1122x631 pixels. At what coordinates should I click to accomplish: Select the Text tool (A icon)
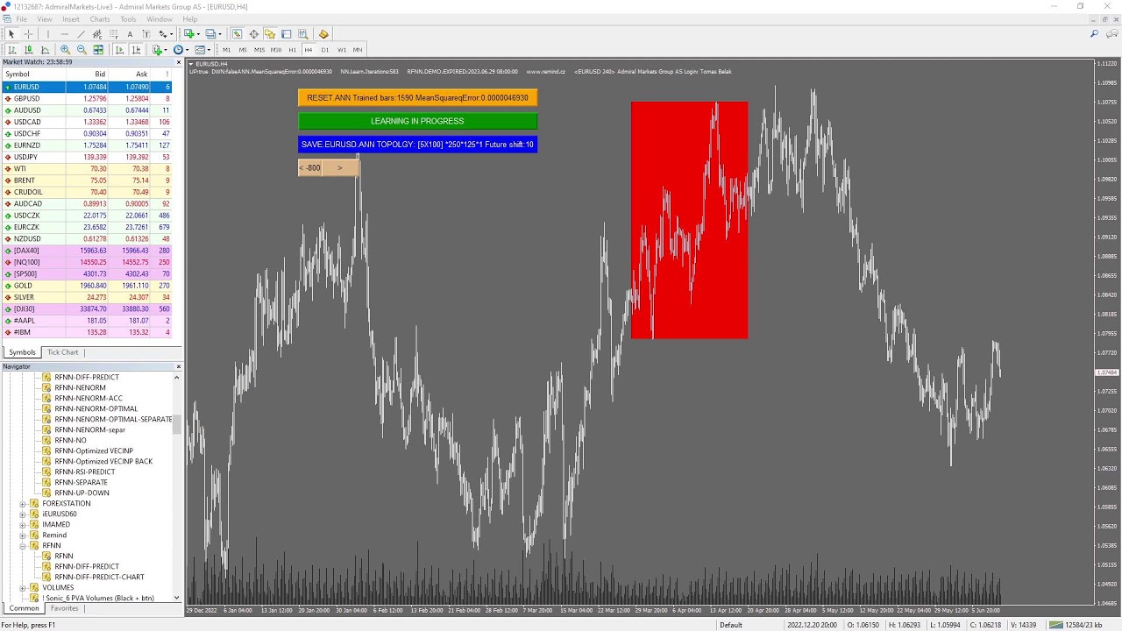pyautogui.click(x=130, y=34)
